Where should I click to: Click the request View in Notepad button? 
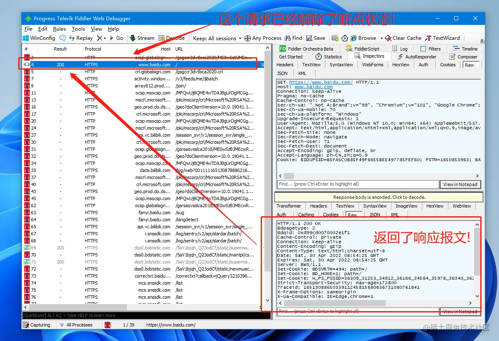pos(460,184)
